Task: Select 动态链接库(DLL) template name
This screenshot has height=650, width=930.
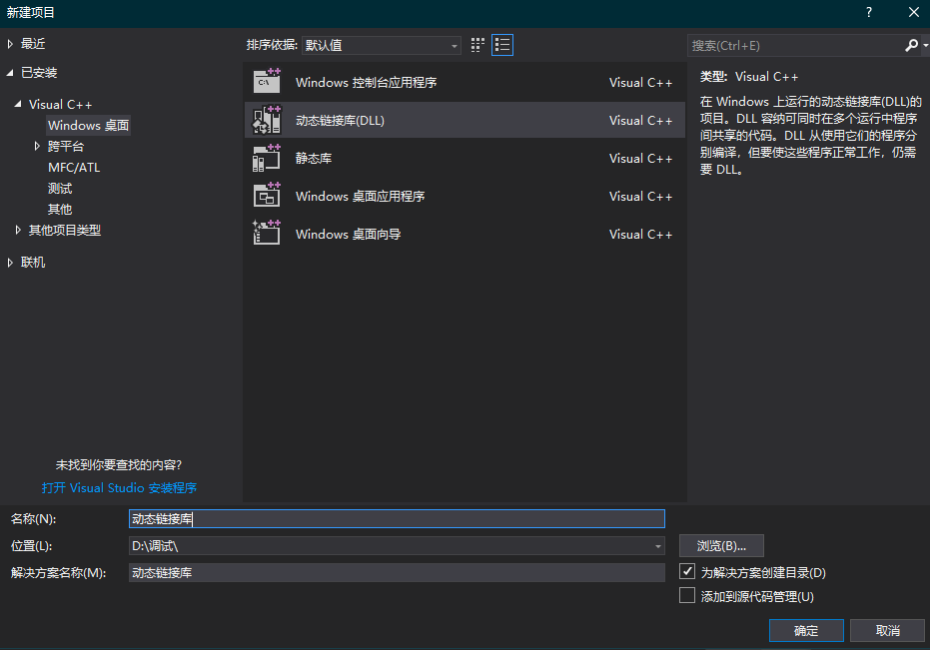Action: (340, 121)
